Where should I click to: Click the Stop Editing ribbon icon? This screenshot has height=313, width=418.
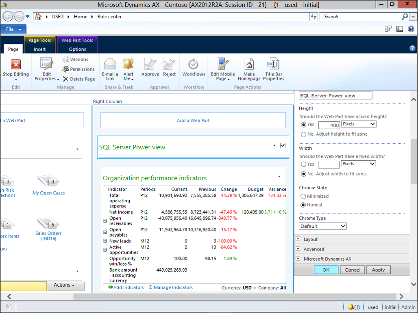[16, 65]
